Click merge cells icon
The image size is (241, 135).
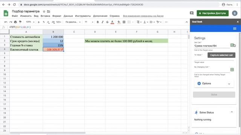pos(129,22)
